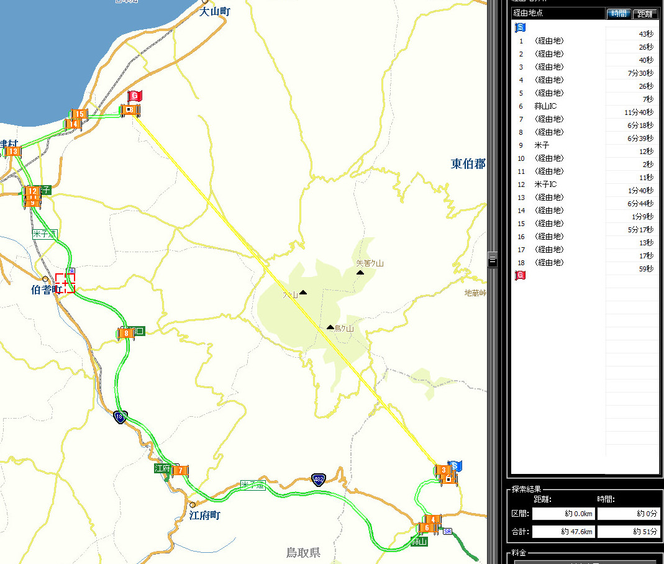Select waypoint marker 13 on the map
The width and height of the screenshot is (664, 564).
click(x=12, y=151)
